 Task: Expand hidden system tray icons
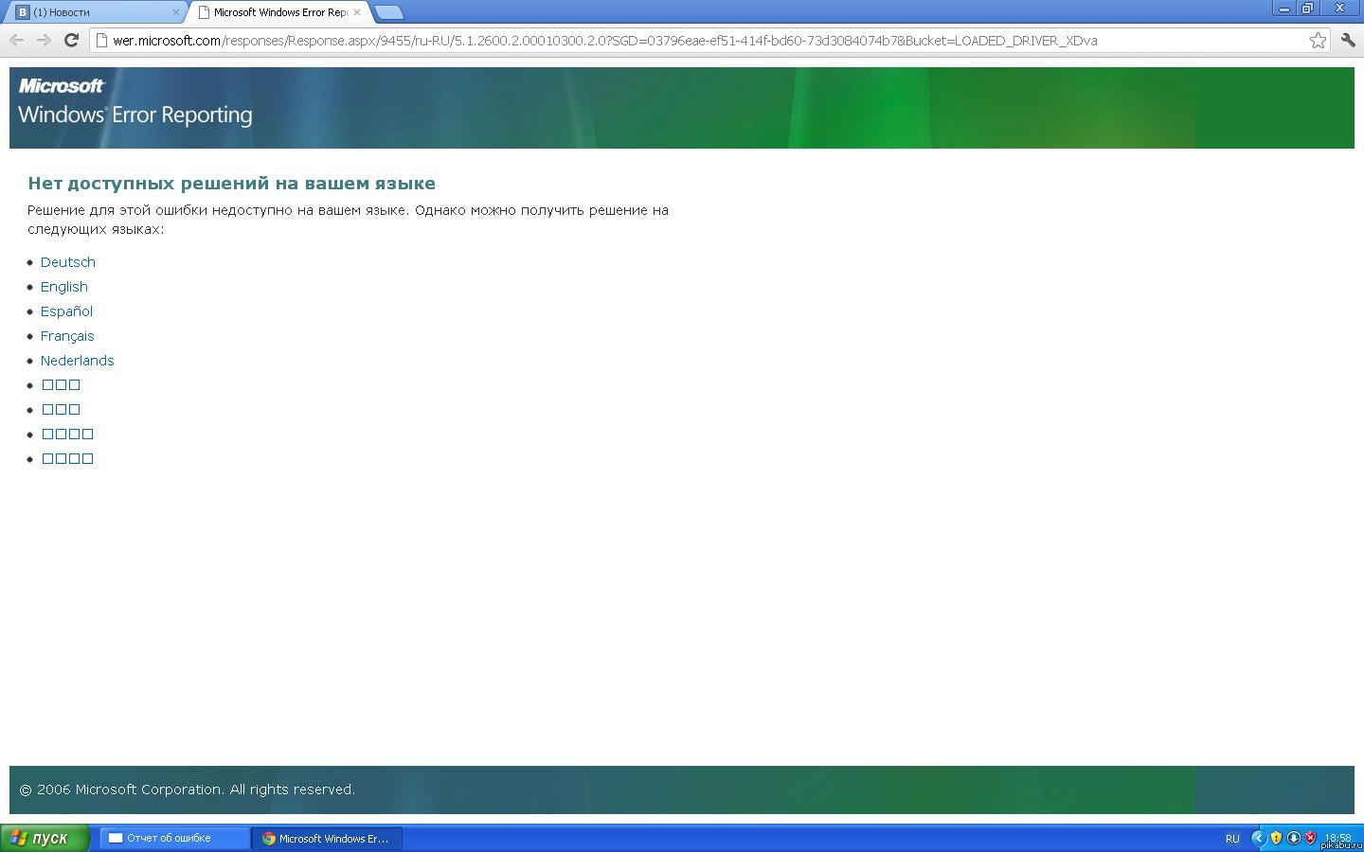tap(1258, 838)
